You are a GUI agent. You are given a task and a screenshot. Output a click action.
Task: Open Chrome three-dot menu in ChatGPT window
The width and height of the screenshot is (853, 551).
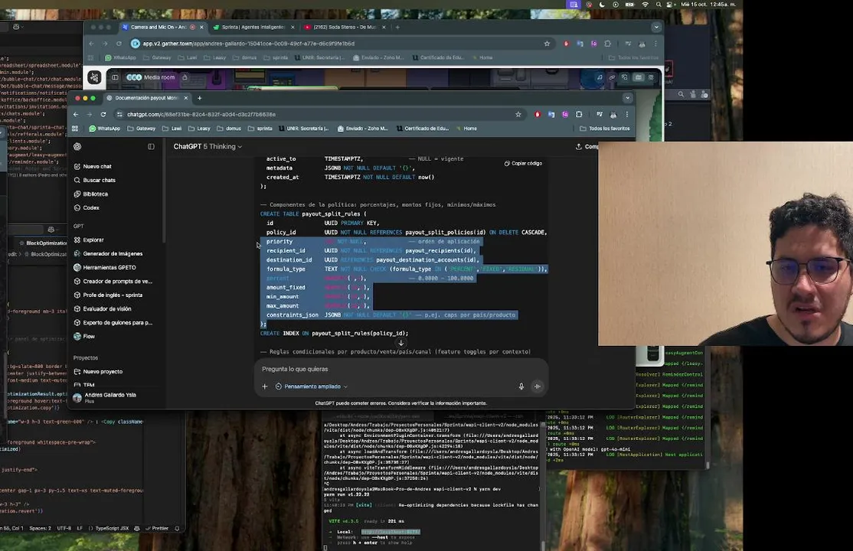click(626, 114)
